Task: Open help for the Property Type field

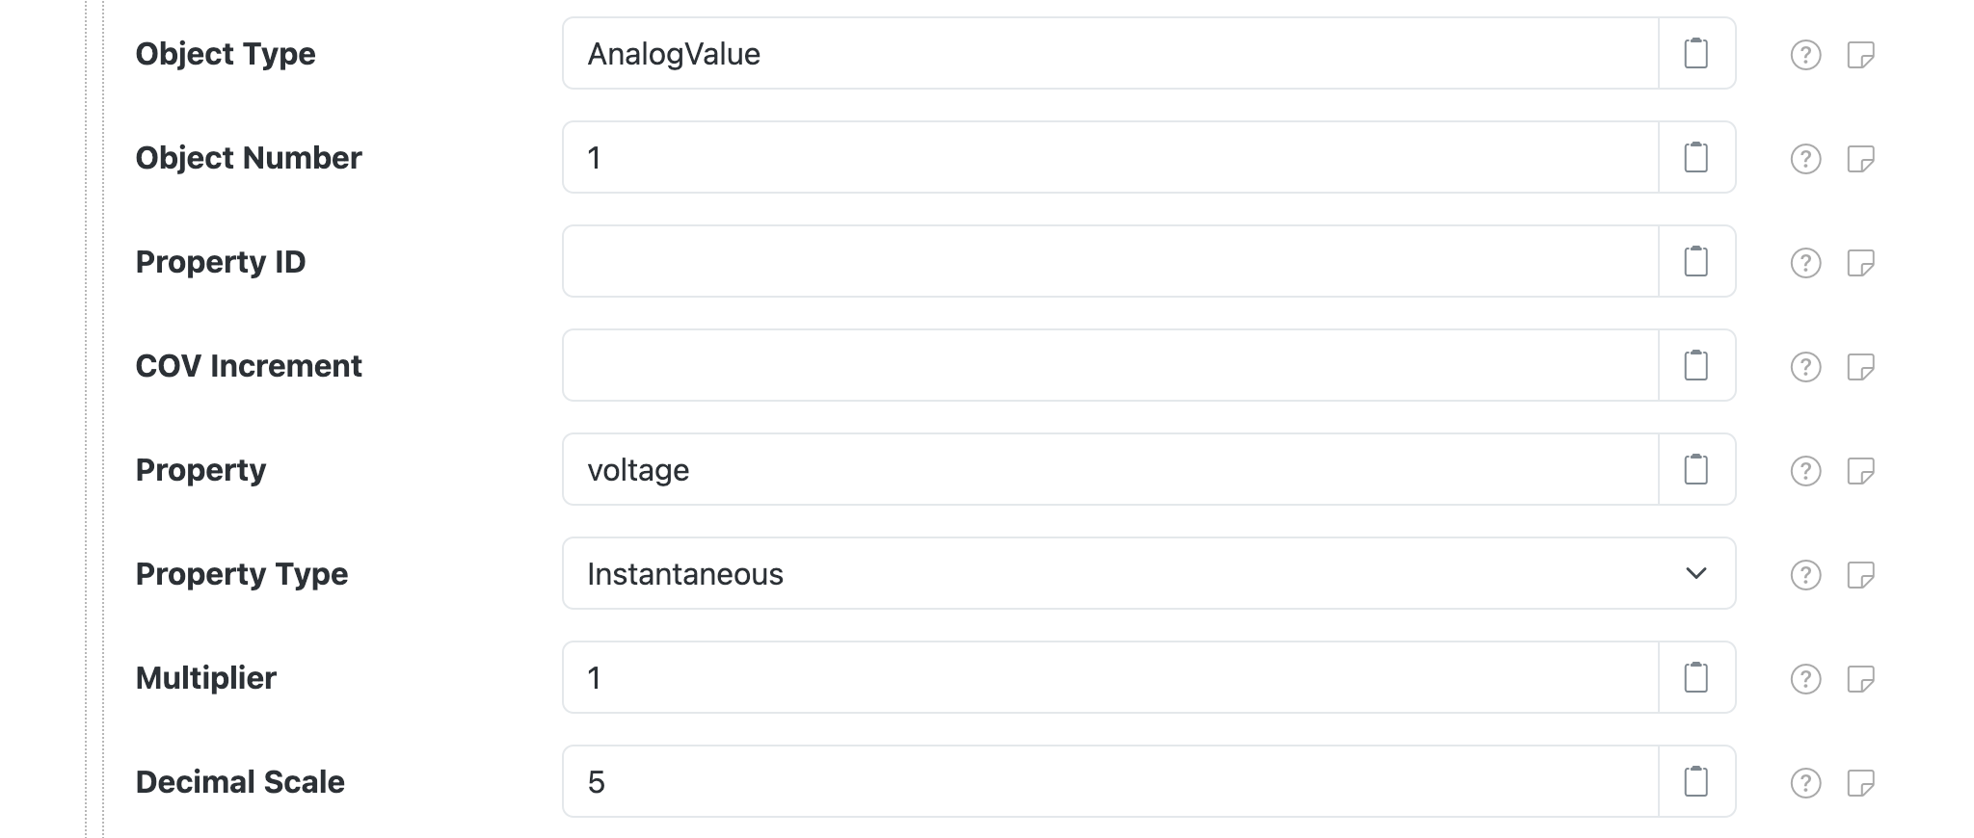Action: click(1804, 573)
